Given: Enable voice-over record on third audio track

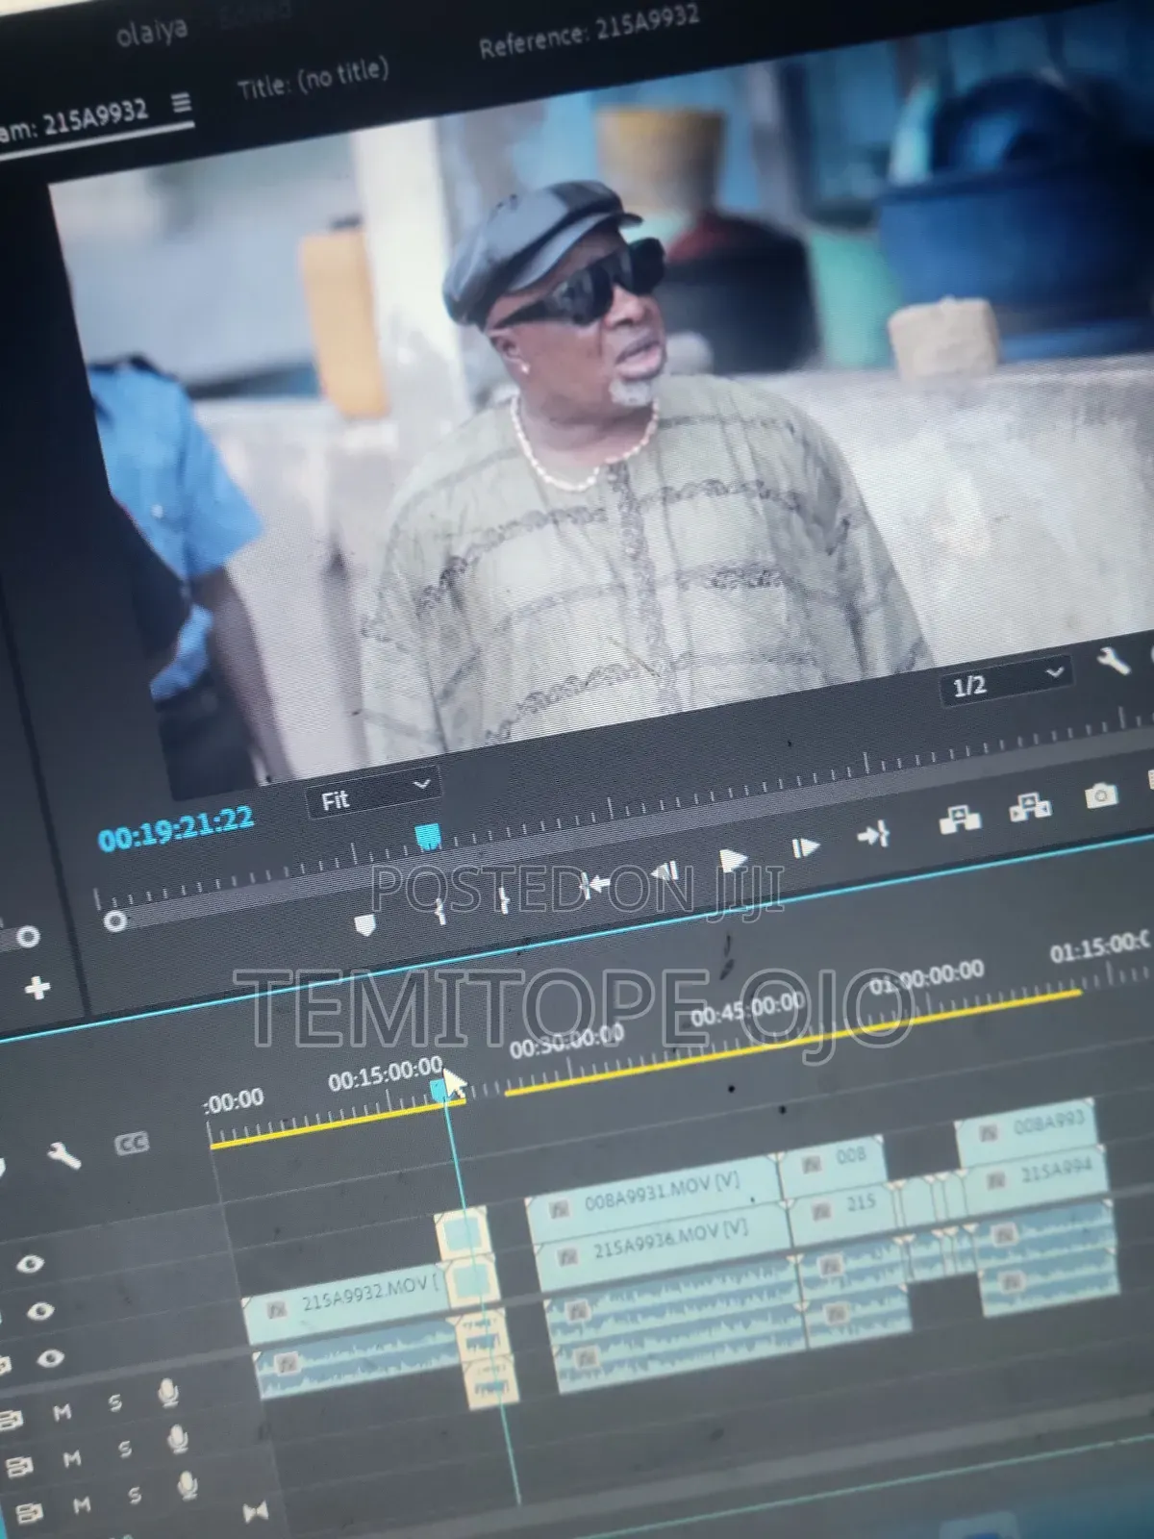Looking at the screenshot, I should (188, 1484).
